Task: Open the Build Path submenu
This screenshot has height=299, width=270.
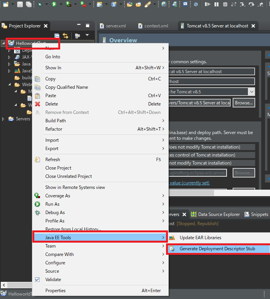Action: click(100, 121)
